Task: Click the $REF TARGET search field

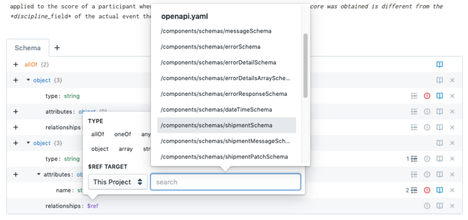Action: coord(225,182)
